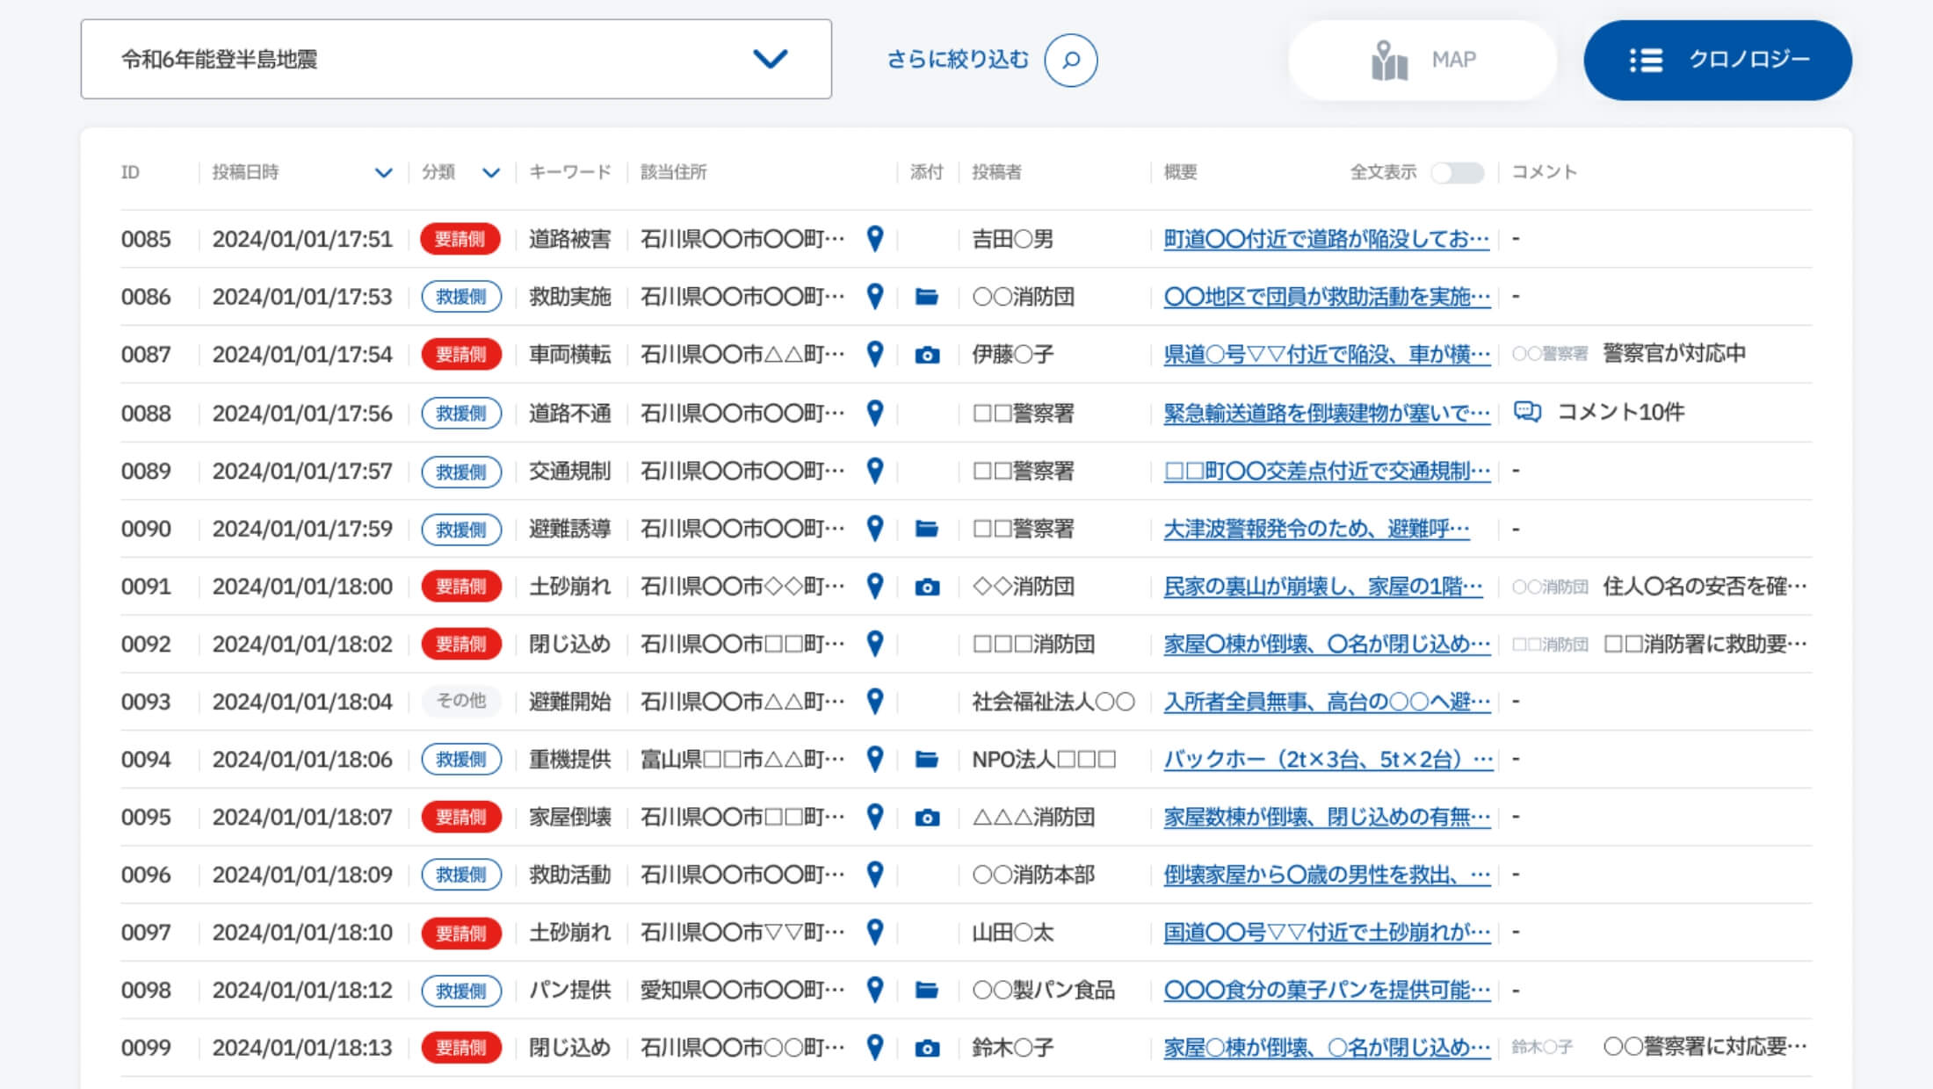Click the map pin for row 0099
This screenshot has width=1933, height=1089.
(874, 1047)
